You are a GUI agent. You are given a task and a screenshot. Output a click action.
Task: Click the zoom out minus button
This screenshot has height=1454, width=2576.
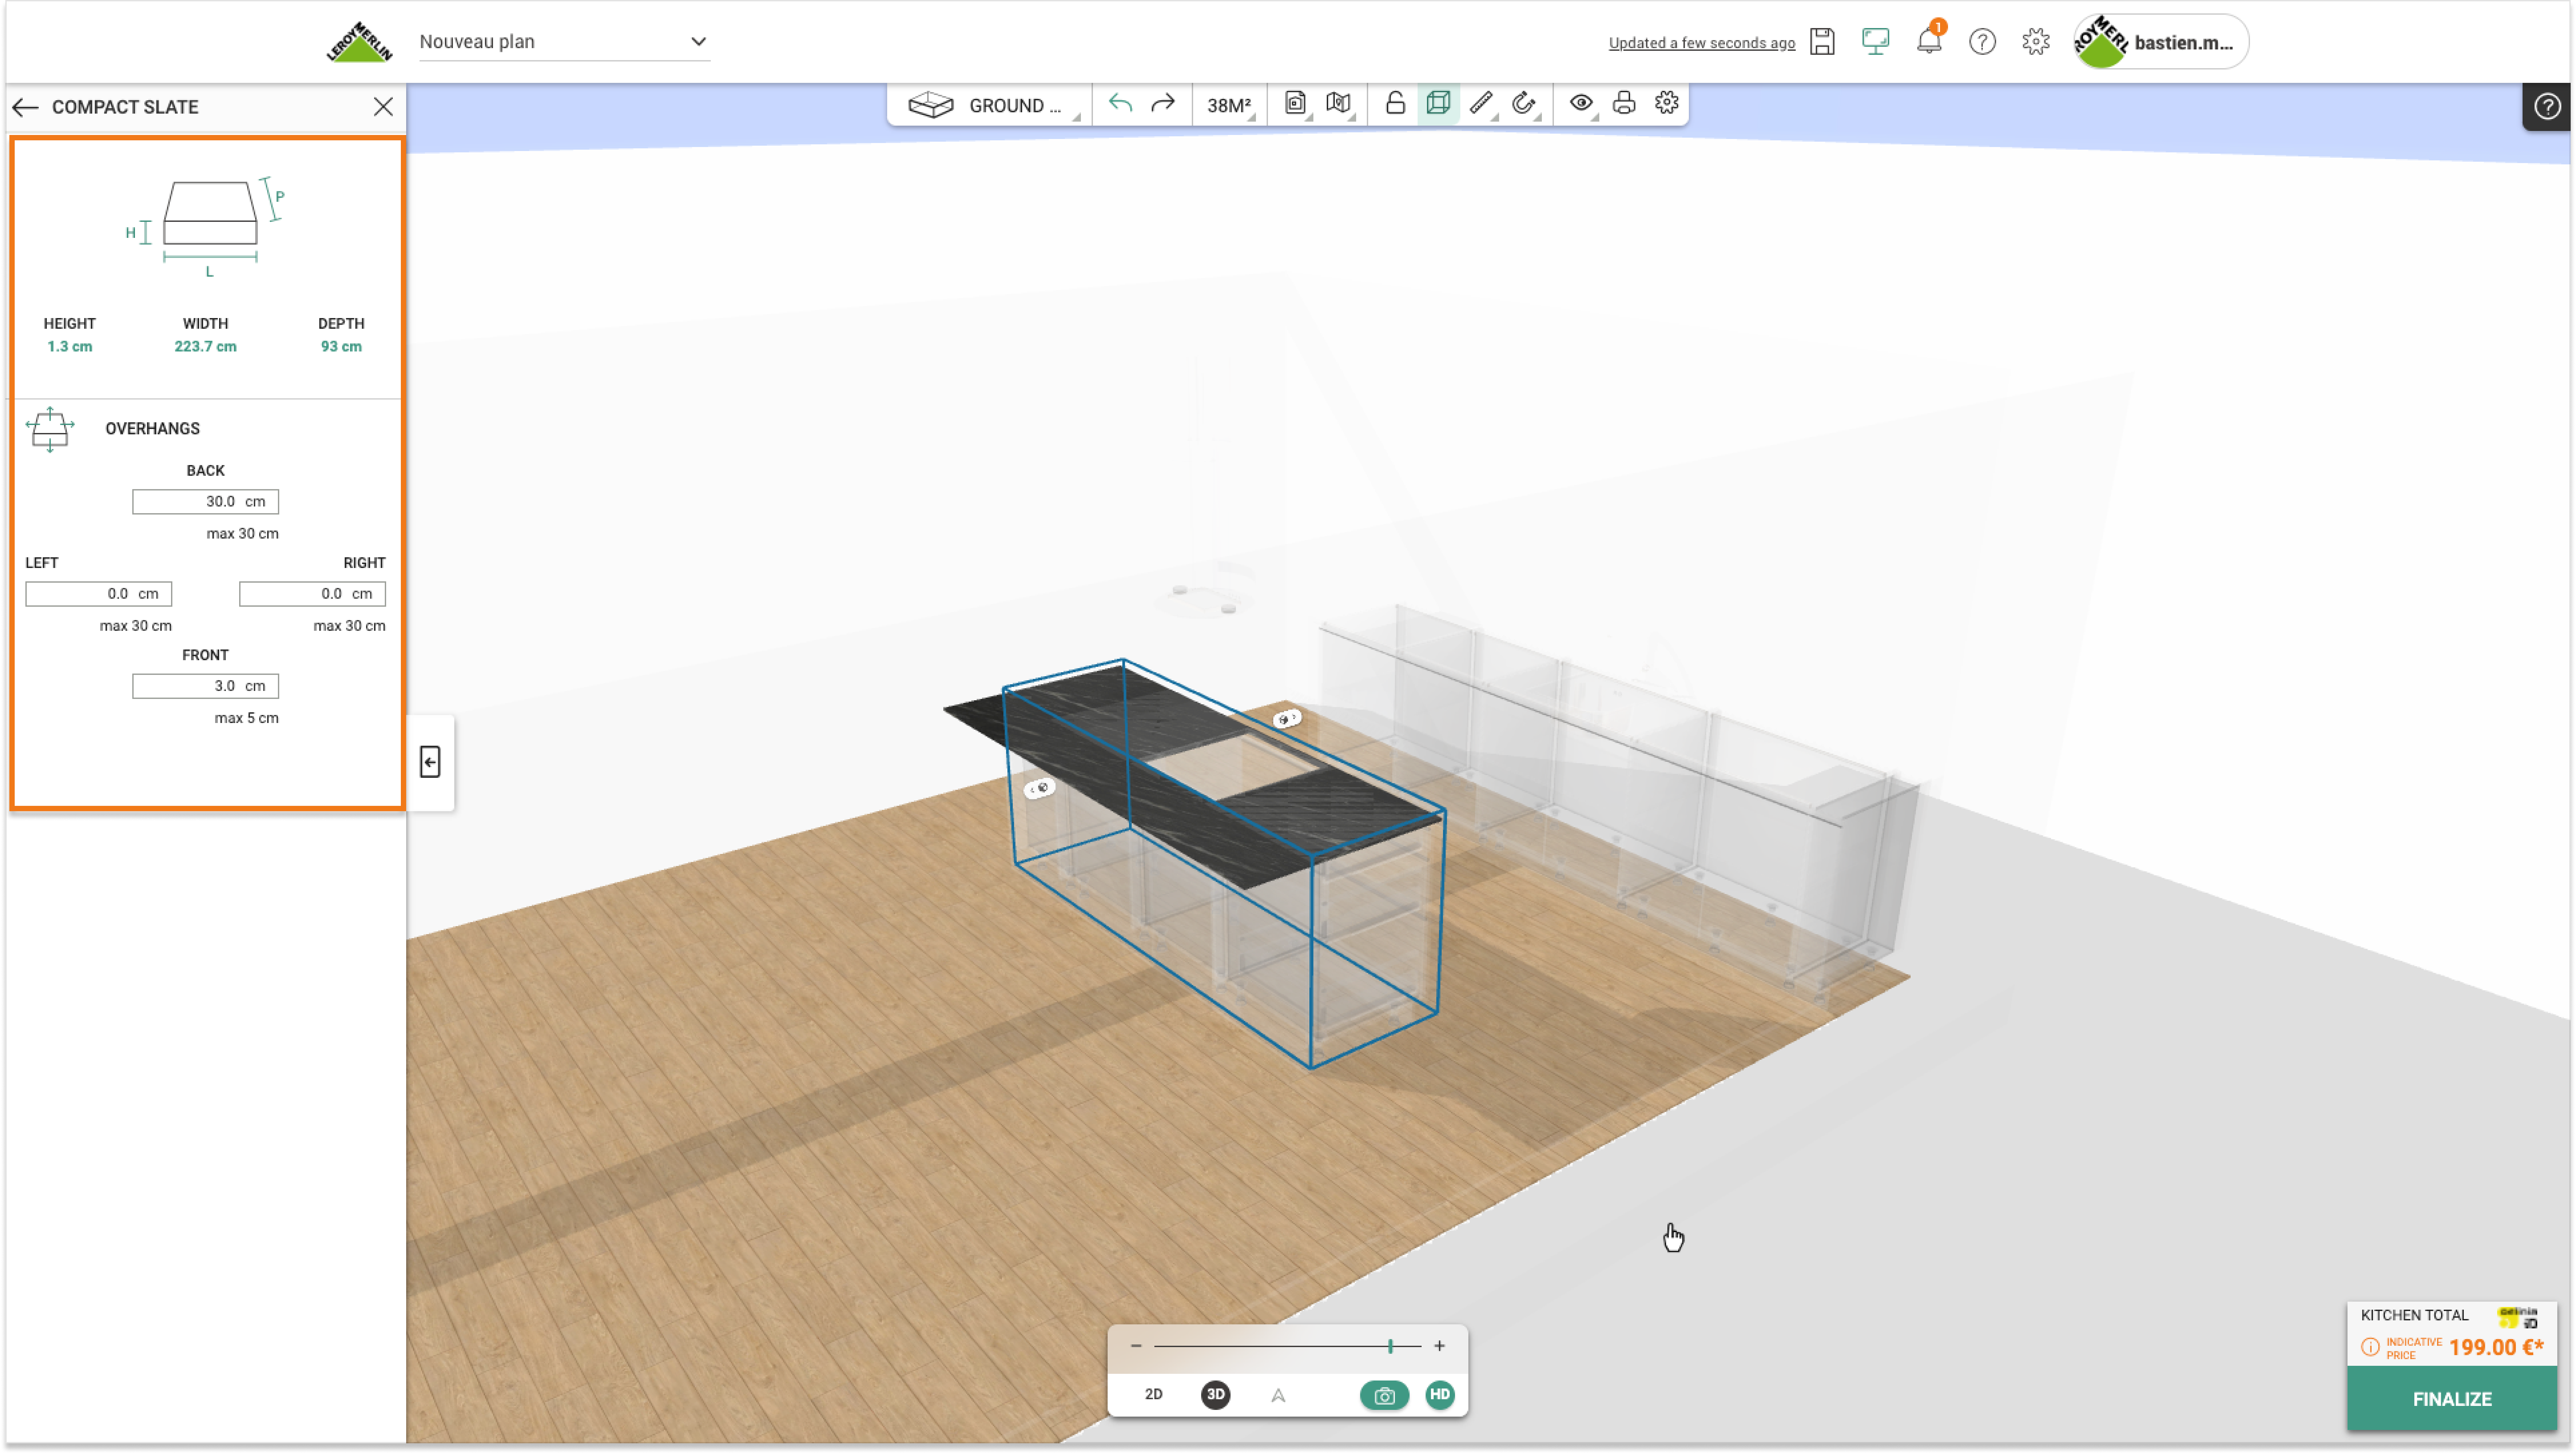point(1136,1346)
